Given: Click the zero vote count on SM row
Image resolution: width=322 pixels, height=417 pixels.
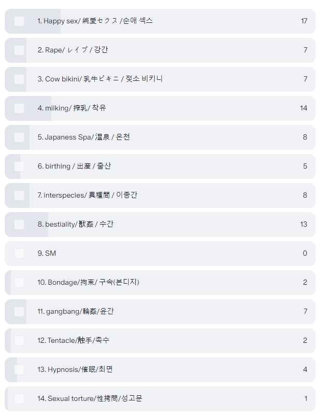Looking at the screenshot, I should click(x=305, y=254).
